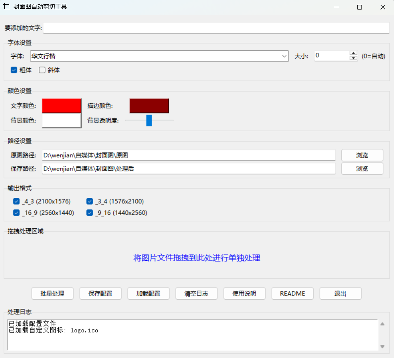Click the 背景透明度 opacity slider handle

point(149,120)
